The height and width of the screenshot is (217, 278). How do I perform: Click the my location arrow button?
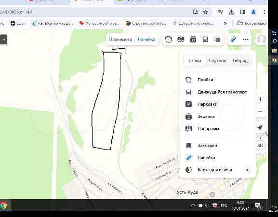coord(260,127)
